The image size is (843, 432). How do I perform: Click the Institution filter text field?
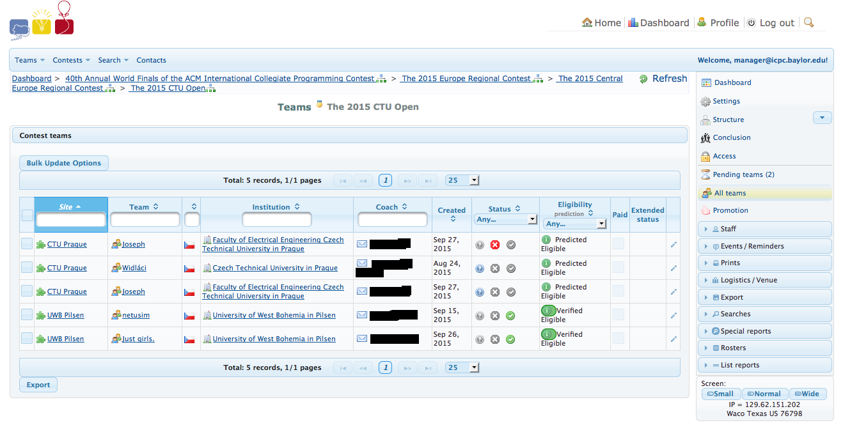[276, 220]
